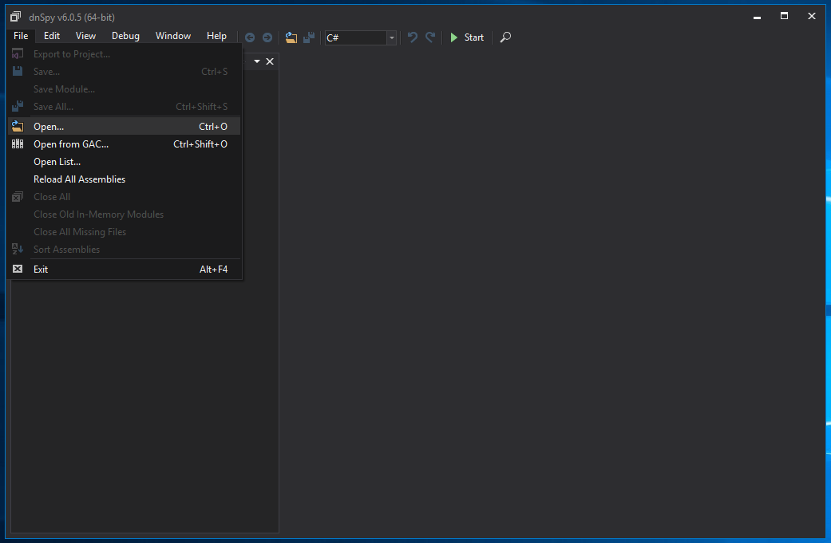Click the Navigate Forward arrow icon
This screenshot has height=543, width=831.
tap(267, 37)
